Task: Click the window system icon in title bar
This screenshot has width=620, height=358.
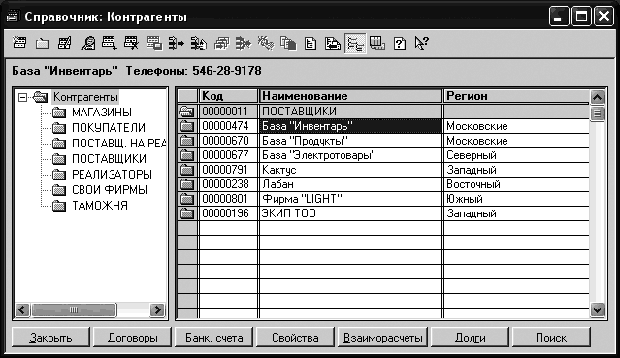Action: click(13, 16)
